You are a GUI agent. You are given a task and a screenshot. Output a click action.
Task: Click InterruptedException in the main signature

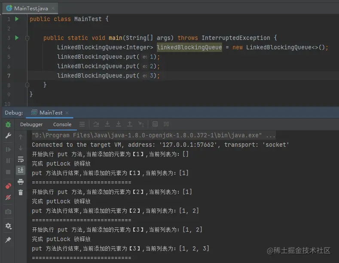point(235,38)
